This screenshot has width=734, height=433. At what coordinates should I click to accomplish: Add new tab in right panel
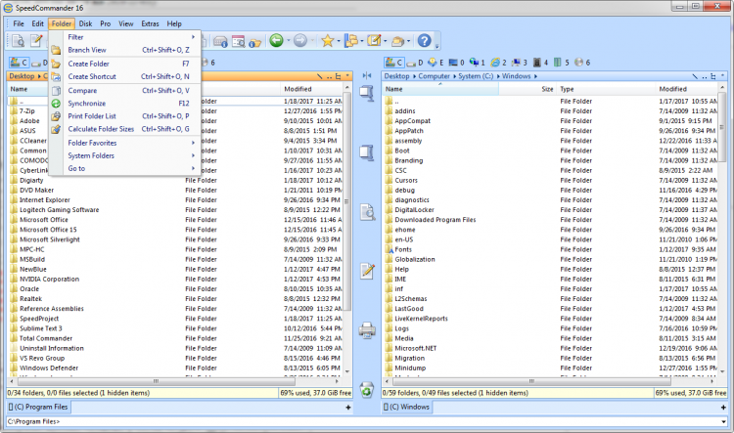pos(723,408)
